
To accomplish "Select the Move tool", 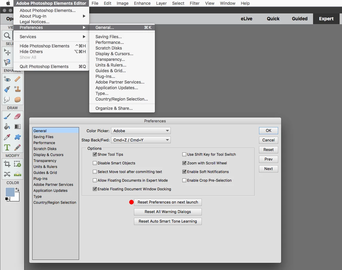I will (7, 52).
